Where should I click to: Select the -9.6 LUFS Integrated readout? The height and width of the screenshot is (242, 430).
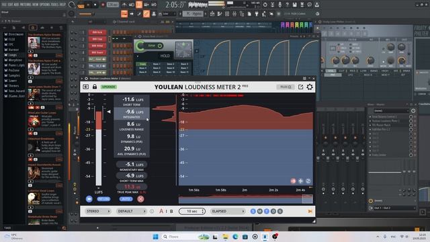click(x=132, y=114)
